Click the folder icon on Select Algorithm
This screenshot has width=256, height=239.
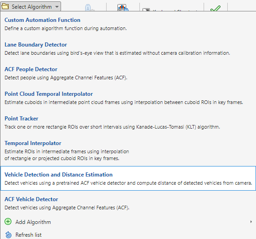click(5, 6)
